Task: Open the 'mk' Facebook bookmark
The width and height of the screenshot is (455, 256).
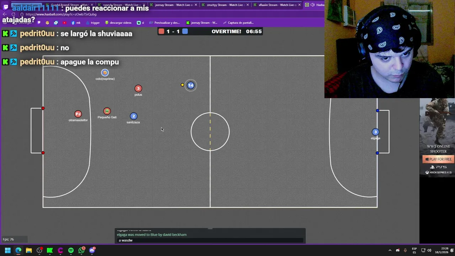Action: [x=76, y=23]
